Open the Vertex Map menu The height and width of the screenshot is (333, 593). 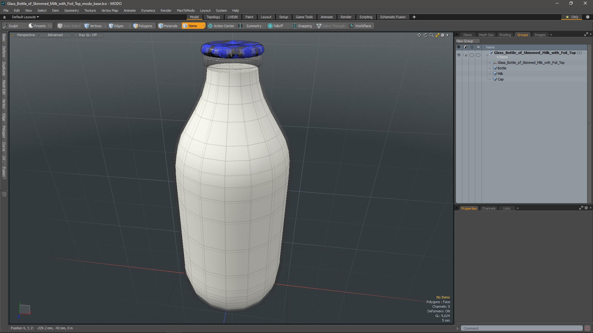pyautogui.click(x=110, y=10)
